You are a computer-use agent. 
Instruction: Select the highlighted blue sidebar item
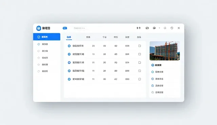47,37
